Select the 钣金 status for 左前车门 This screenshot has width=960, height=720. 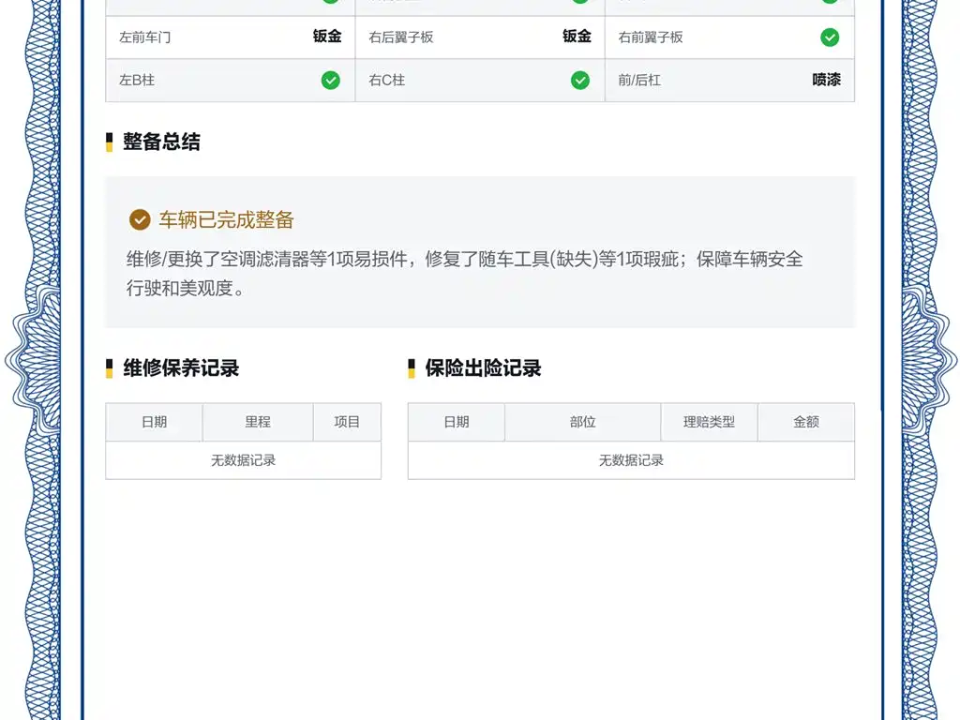[x=327, y=37]
